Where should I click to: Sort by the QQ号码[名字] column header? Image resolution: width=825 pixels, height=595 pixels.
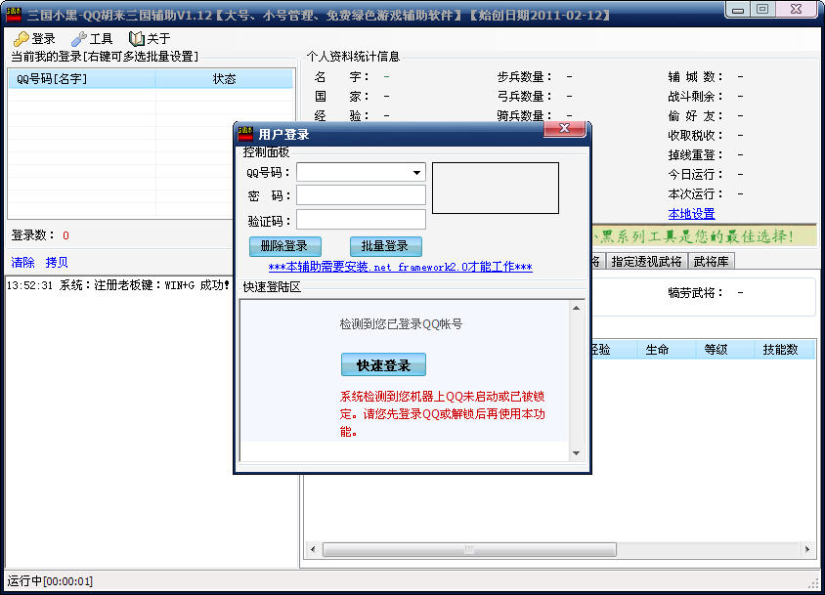pyautogui.click(x=82, y=79)
